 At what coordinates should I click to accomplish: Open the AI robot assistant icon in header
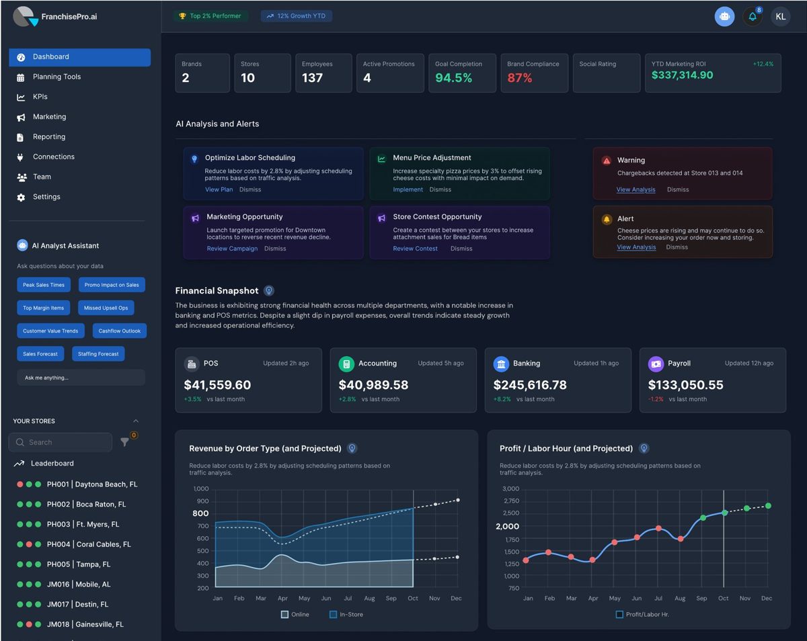(x=724, y=17)
